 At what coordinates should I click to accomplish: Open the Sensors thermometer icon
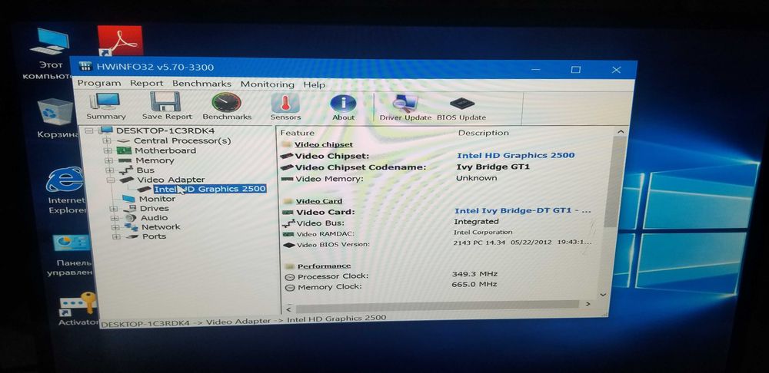(285, 107)
